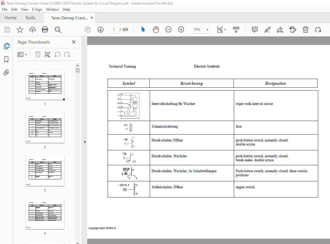Close the Terex Demag document tab
Screen dimensions: 330x244
tap(92, 18)
